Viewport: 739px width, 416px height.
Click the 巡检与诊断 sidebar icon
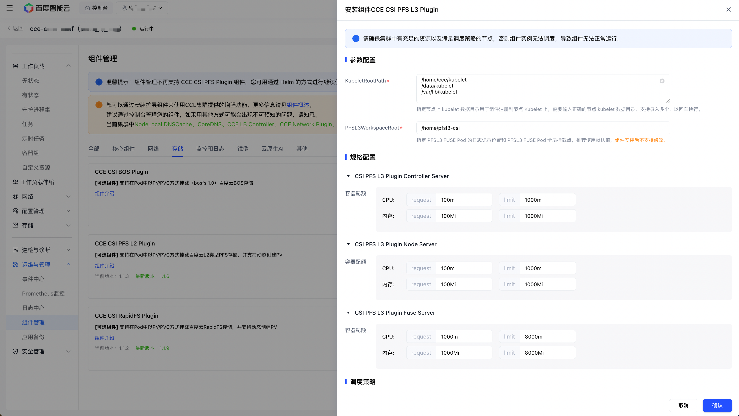click(x=16, y=250)
